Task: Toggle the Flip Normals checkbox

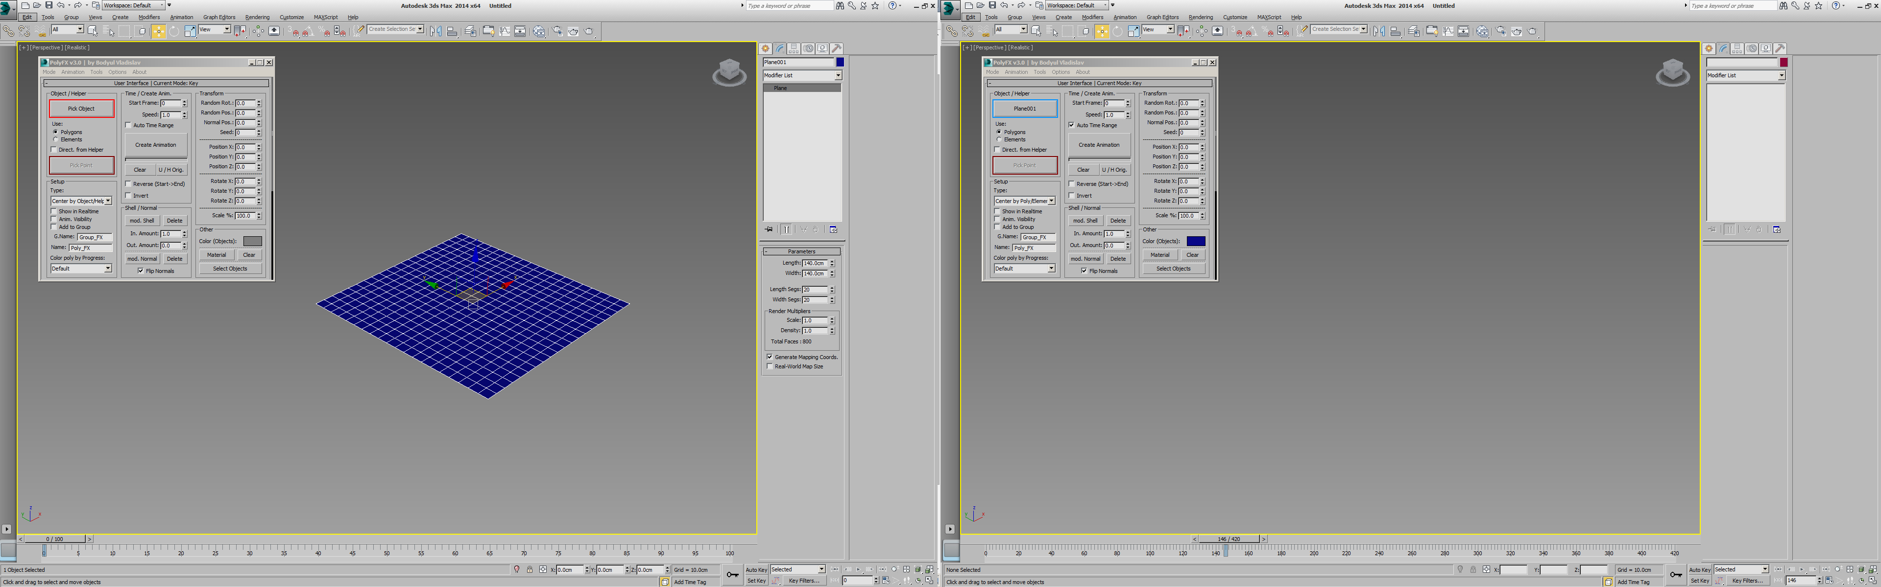Action: pyautogui.click(x=141, y=271)
